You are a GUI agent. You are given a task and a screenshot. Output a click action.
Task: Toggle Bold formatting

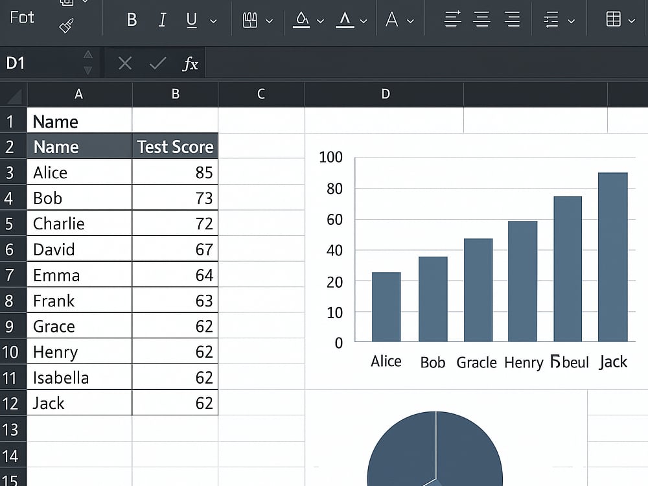coord(132,20)
